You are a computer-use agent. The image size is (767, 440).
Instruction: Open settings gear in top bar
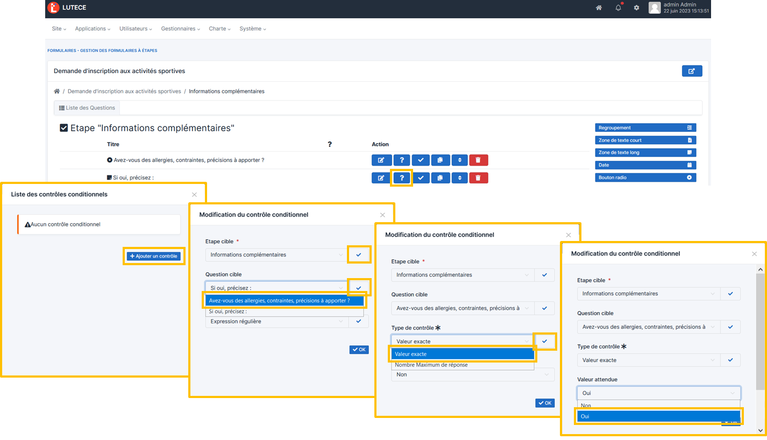pyautogui.click(x=636, y=8)
